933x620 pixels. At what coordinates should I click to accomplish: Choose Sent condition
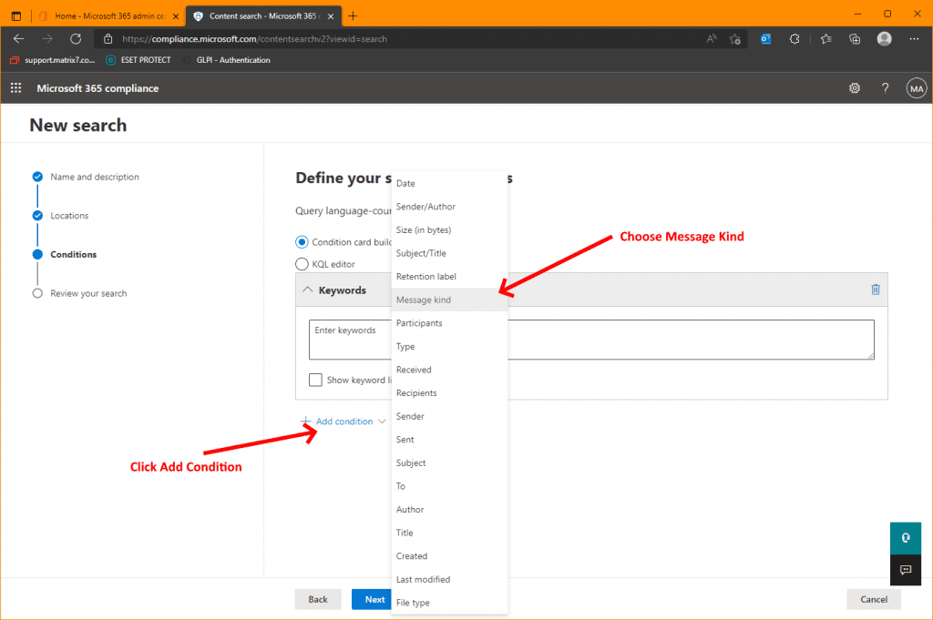pyautogui.click(x=449, y=440)
